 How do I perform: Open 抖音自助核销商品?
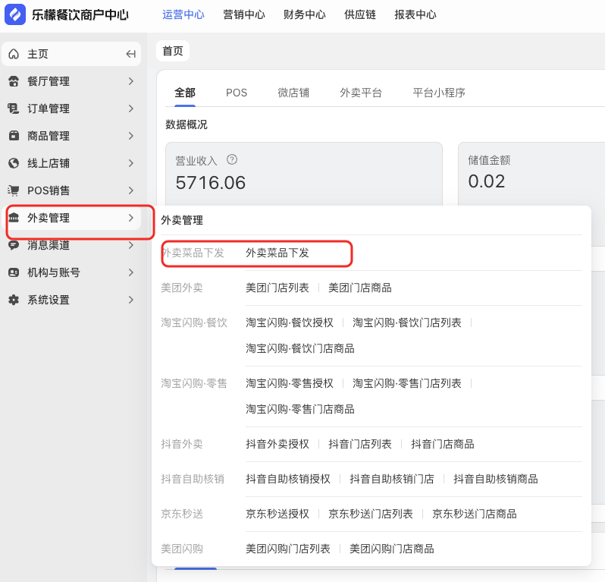coord(495,479)
